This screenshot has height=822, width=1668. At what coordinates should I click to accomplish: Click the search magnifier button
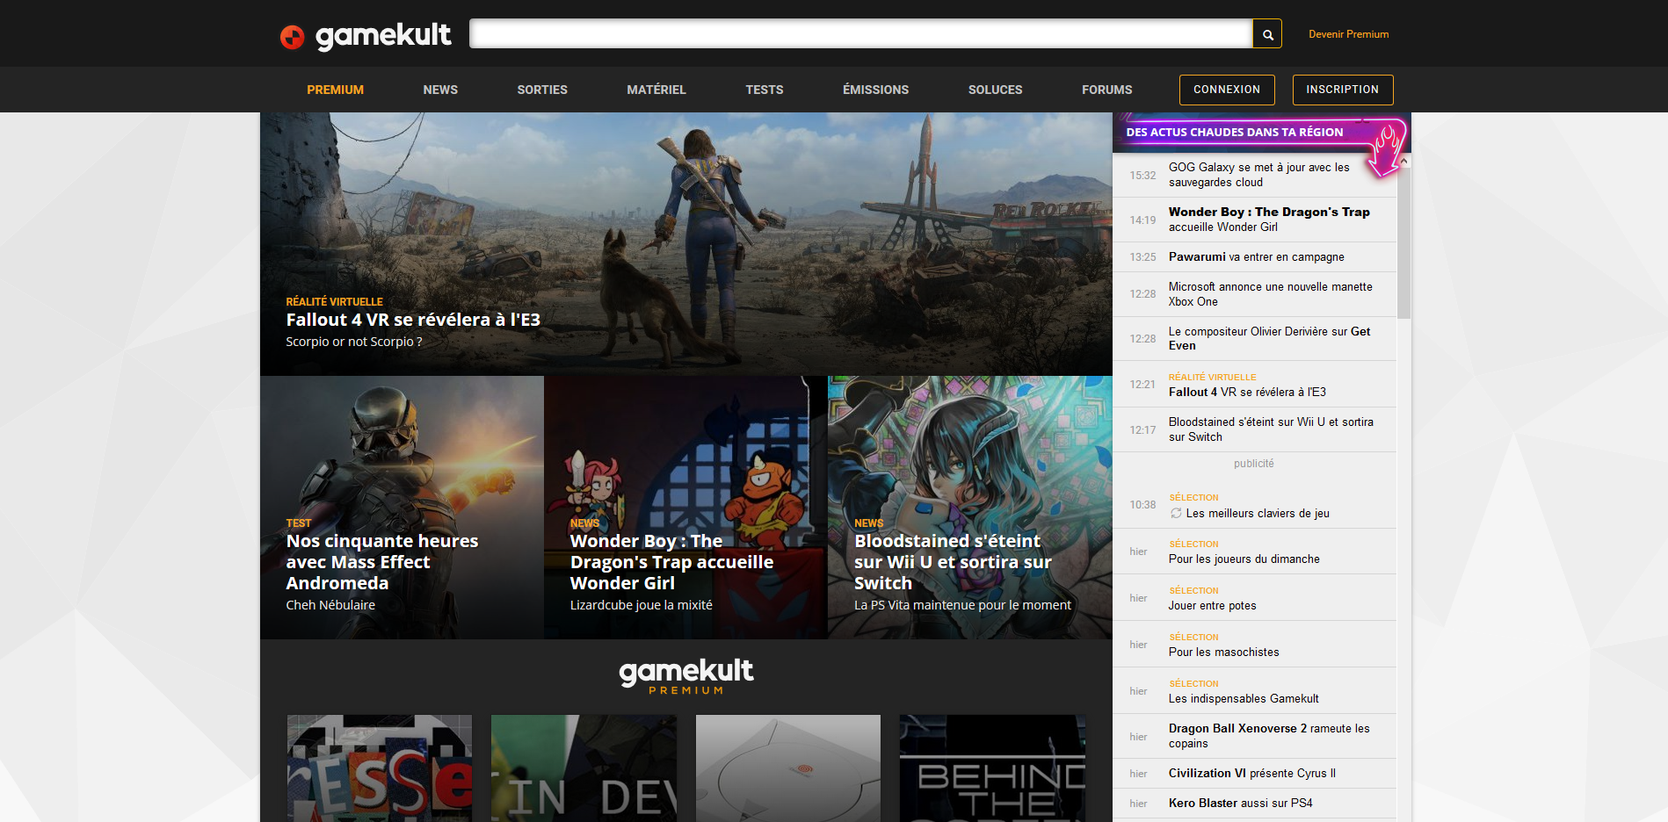click(x=1267, y=34)
